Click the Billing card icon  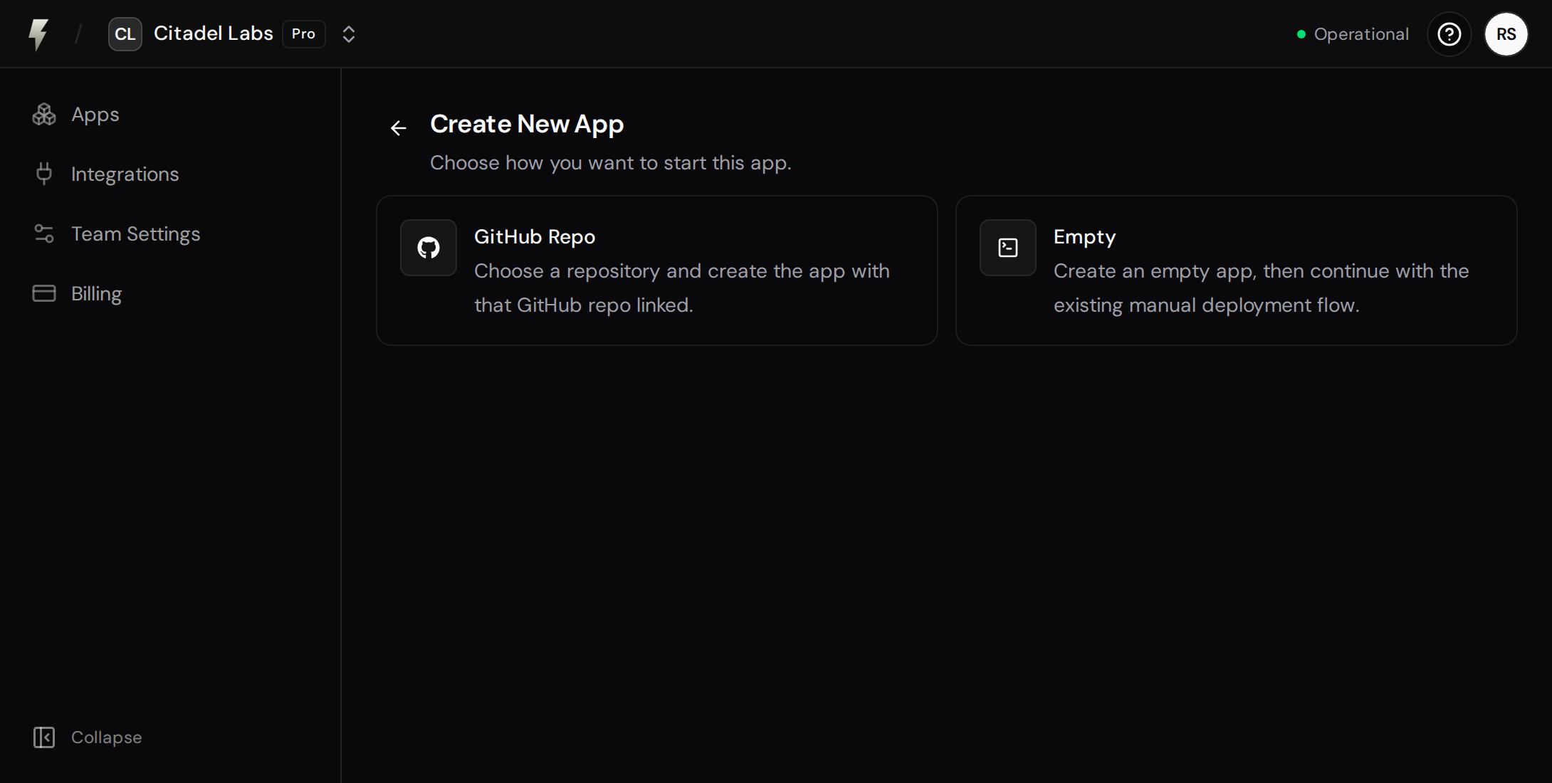pos(44,294)
